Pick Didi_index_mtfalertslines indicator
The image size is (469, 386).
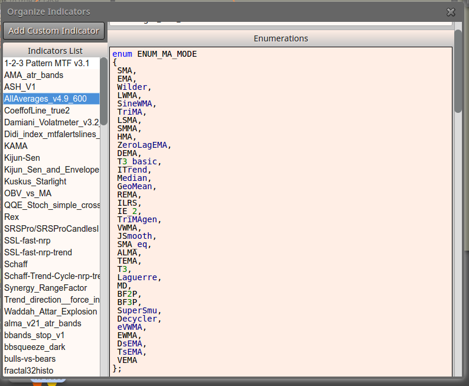tap(51, 134)
